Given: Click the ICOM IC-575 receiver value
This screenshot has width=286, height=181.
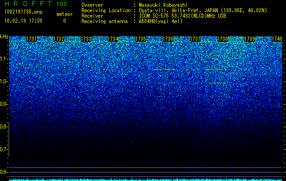Looking at the screenshot, I should click(x=182, y=16).
